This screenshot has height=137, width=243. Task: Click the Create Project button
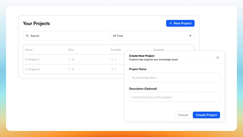click(x=206, y=115)
